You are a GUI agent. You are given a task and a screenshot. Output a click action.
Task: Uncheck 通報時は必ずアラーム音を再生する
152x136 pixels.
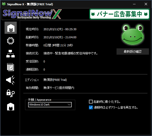tap(91, 107)
